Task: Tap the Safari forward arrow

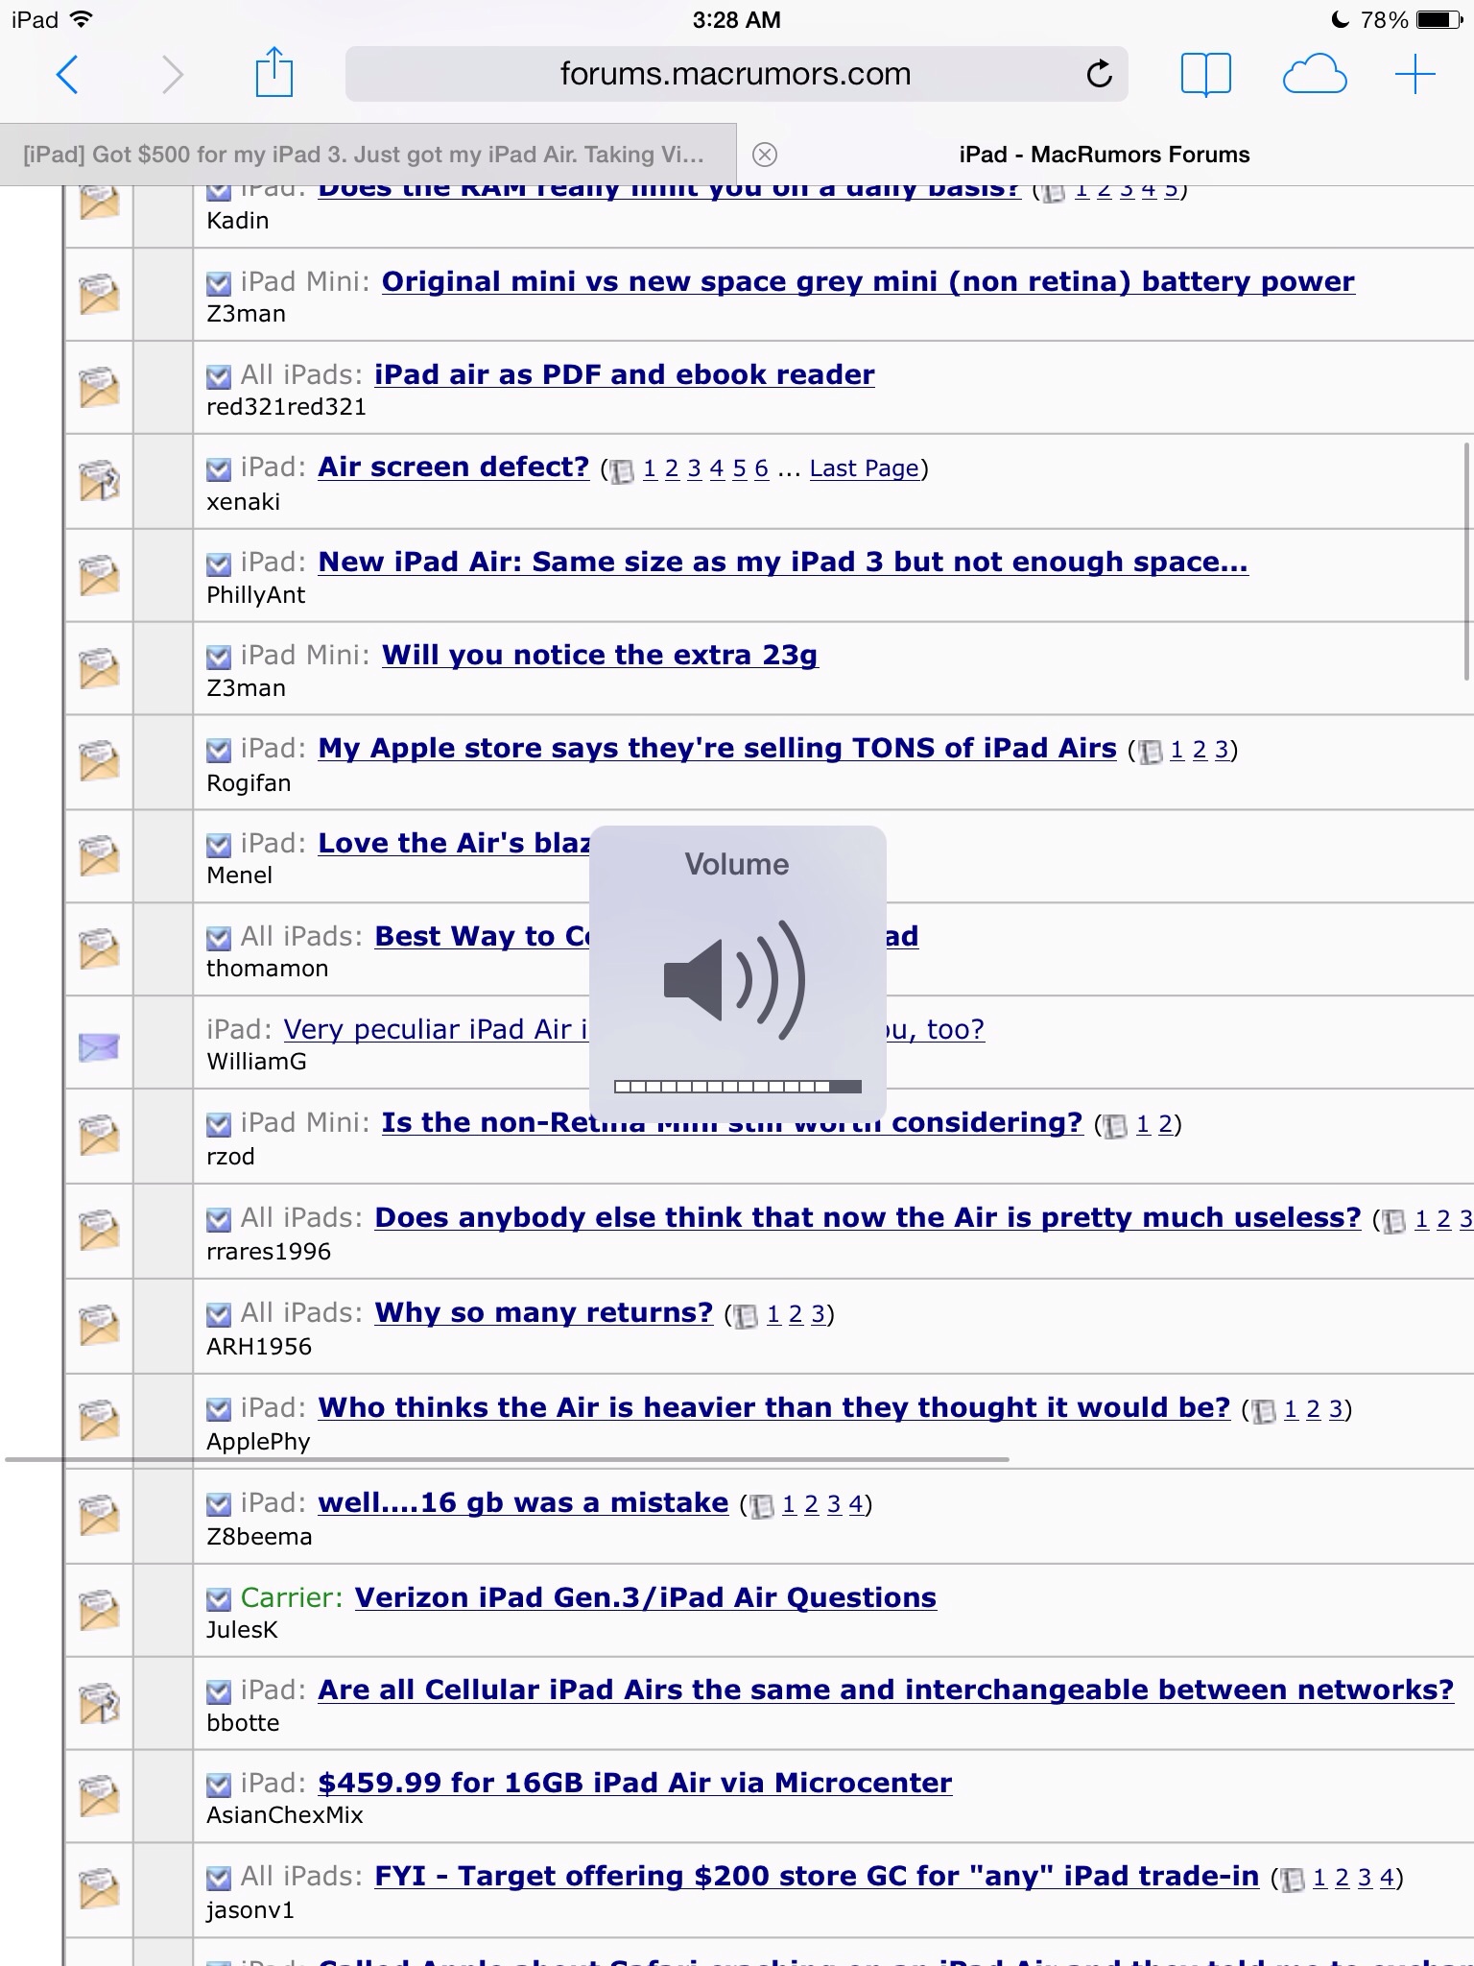Action: (172, 74)
